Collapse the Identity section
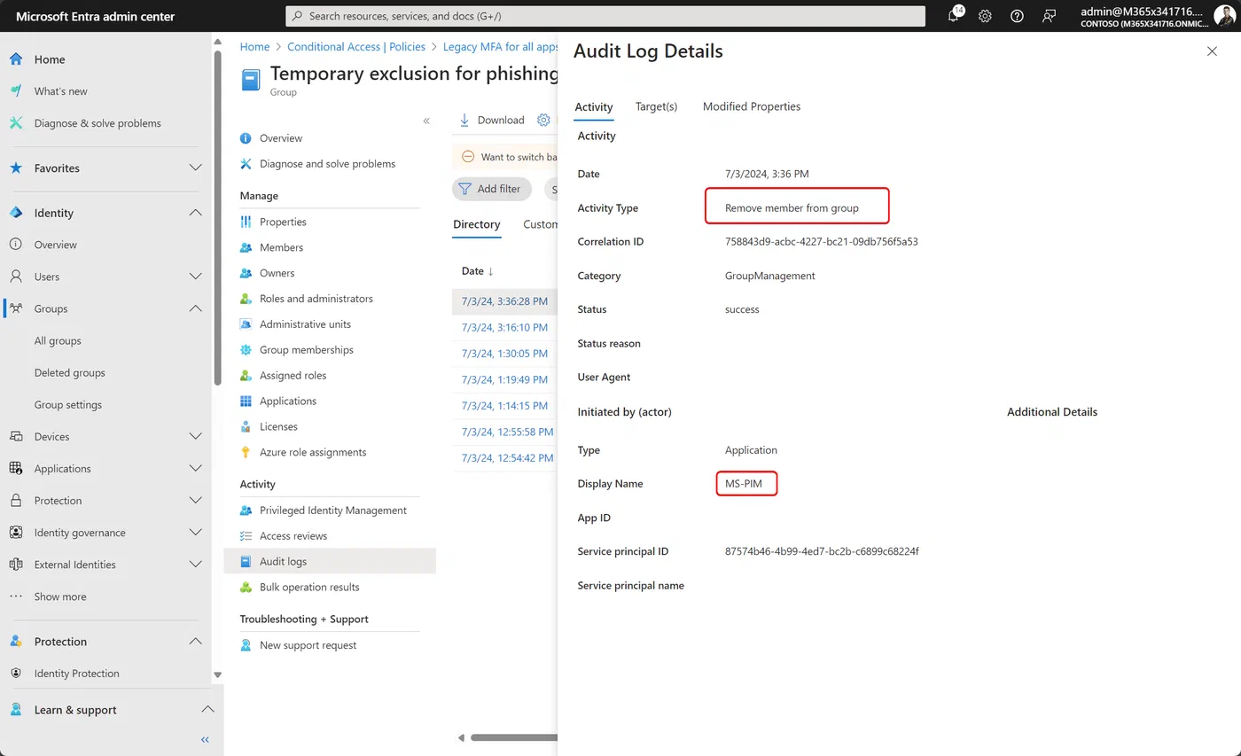 tap(196, 213)
